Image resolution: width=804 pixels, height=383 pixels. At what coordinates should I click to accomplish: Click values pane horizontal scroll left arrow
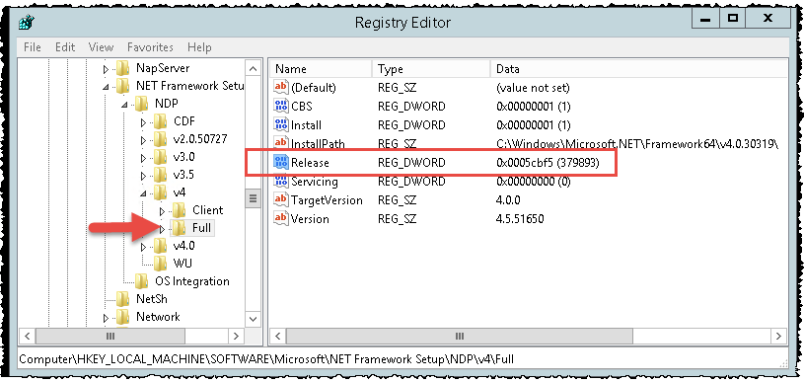pyautogui.click(x=278, y=337)
